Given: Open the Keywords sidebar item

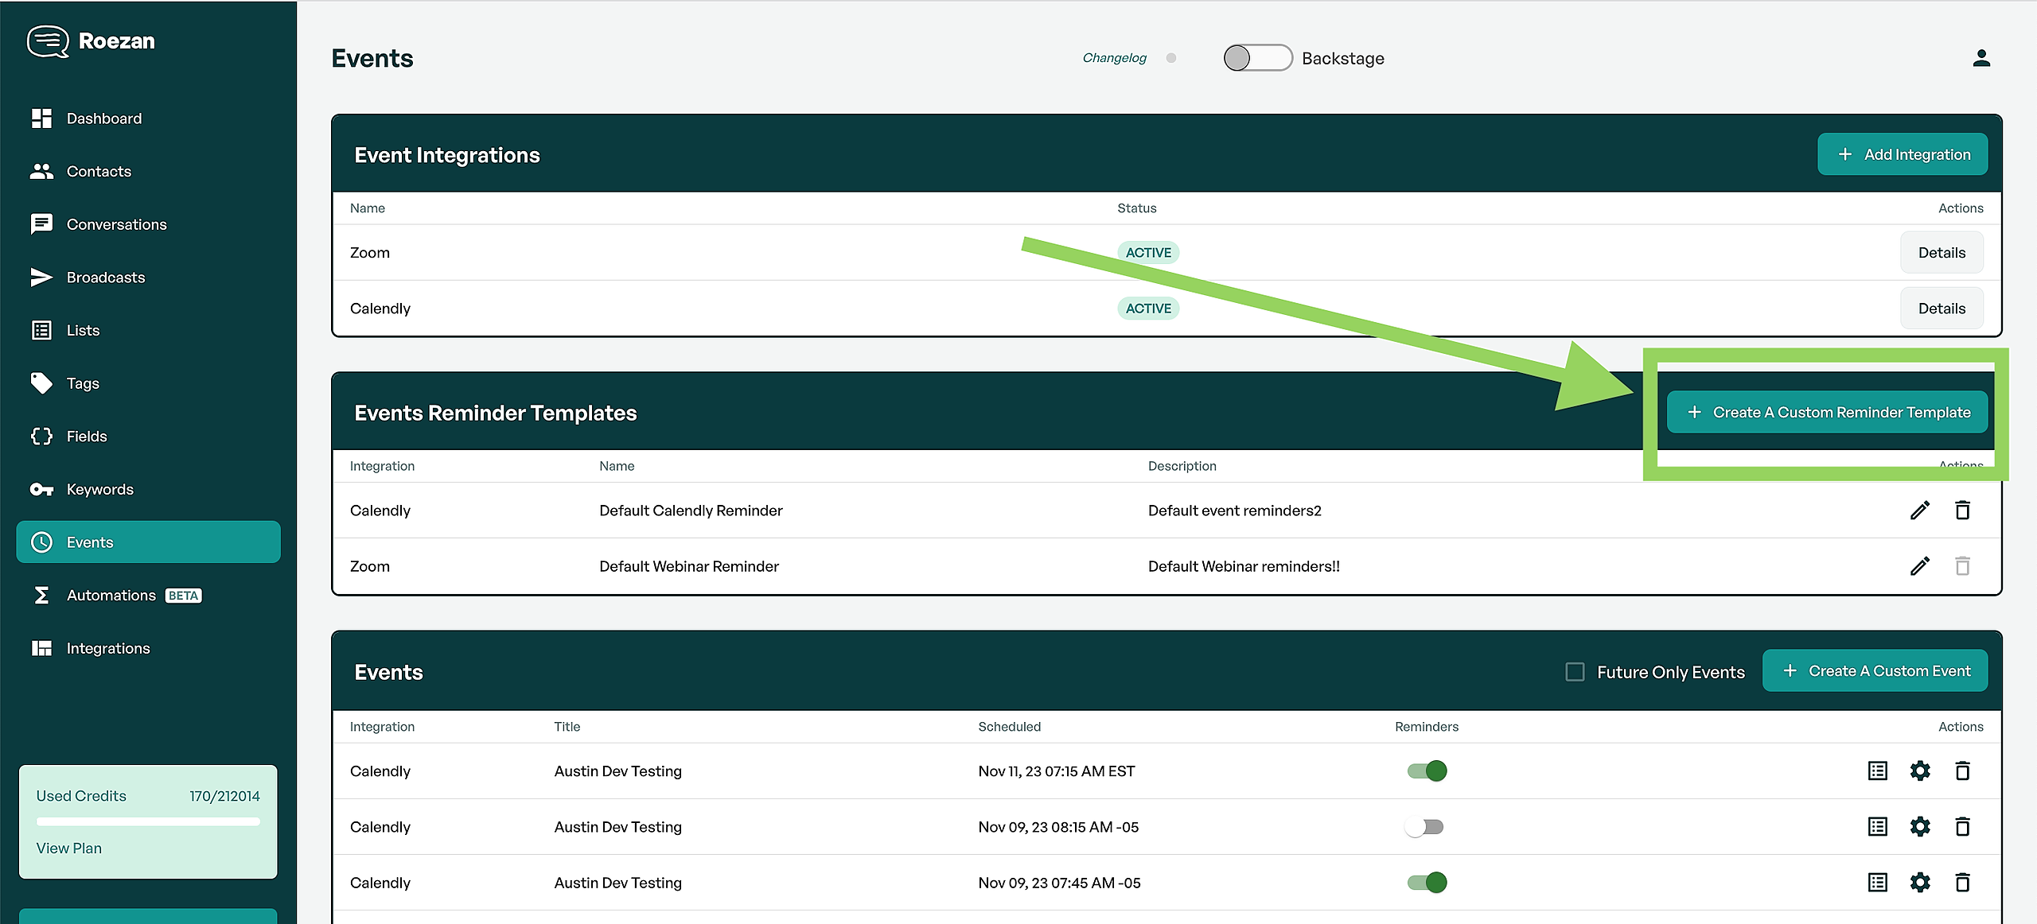Looking at the screenshot, I should 99,490.
